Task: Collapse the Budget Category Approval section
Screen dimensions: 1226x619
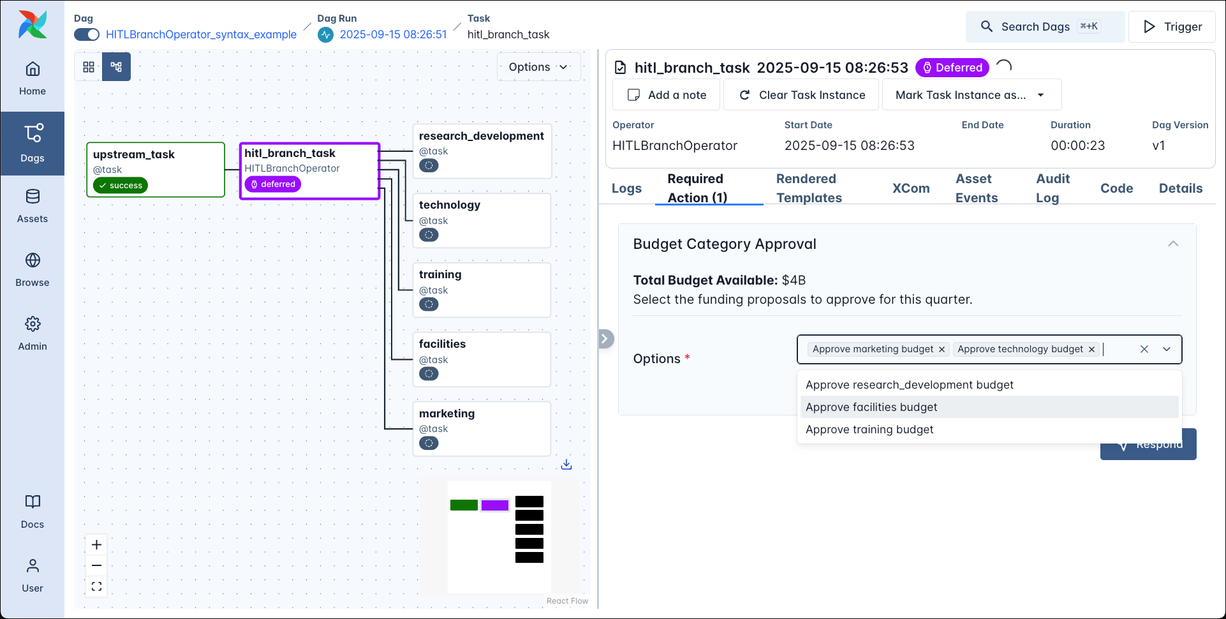Action: [x=1173, y=244]
